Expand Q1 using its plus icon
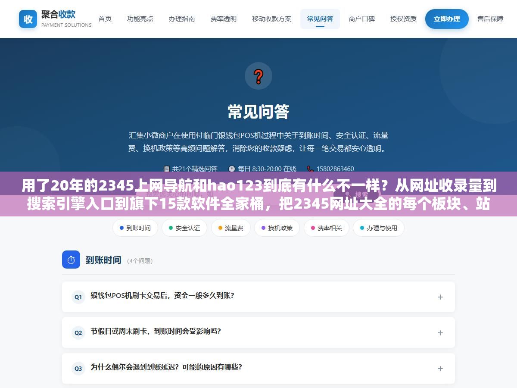Screen dimensions: 517x388 (440, 297)
